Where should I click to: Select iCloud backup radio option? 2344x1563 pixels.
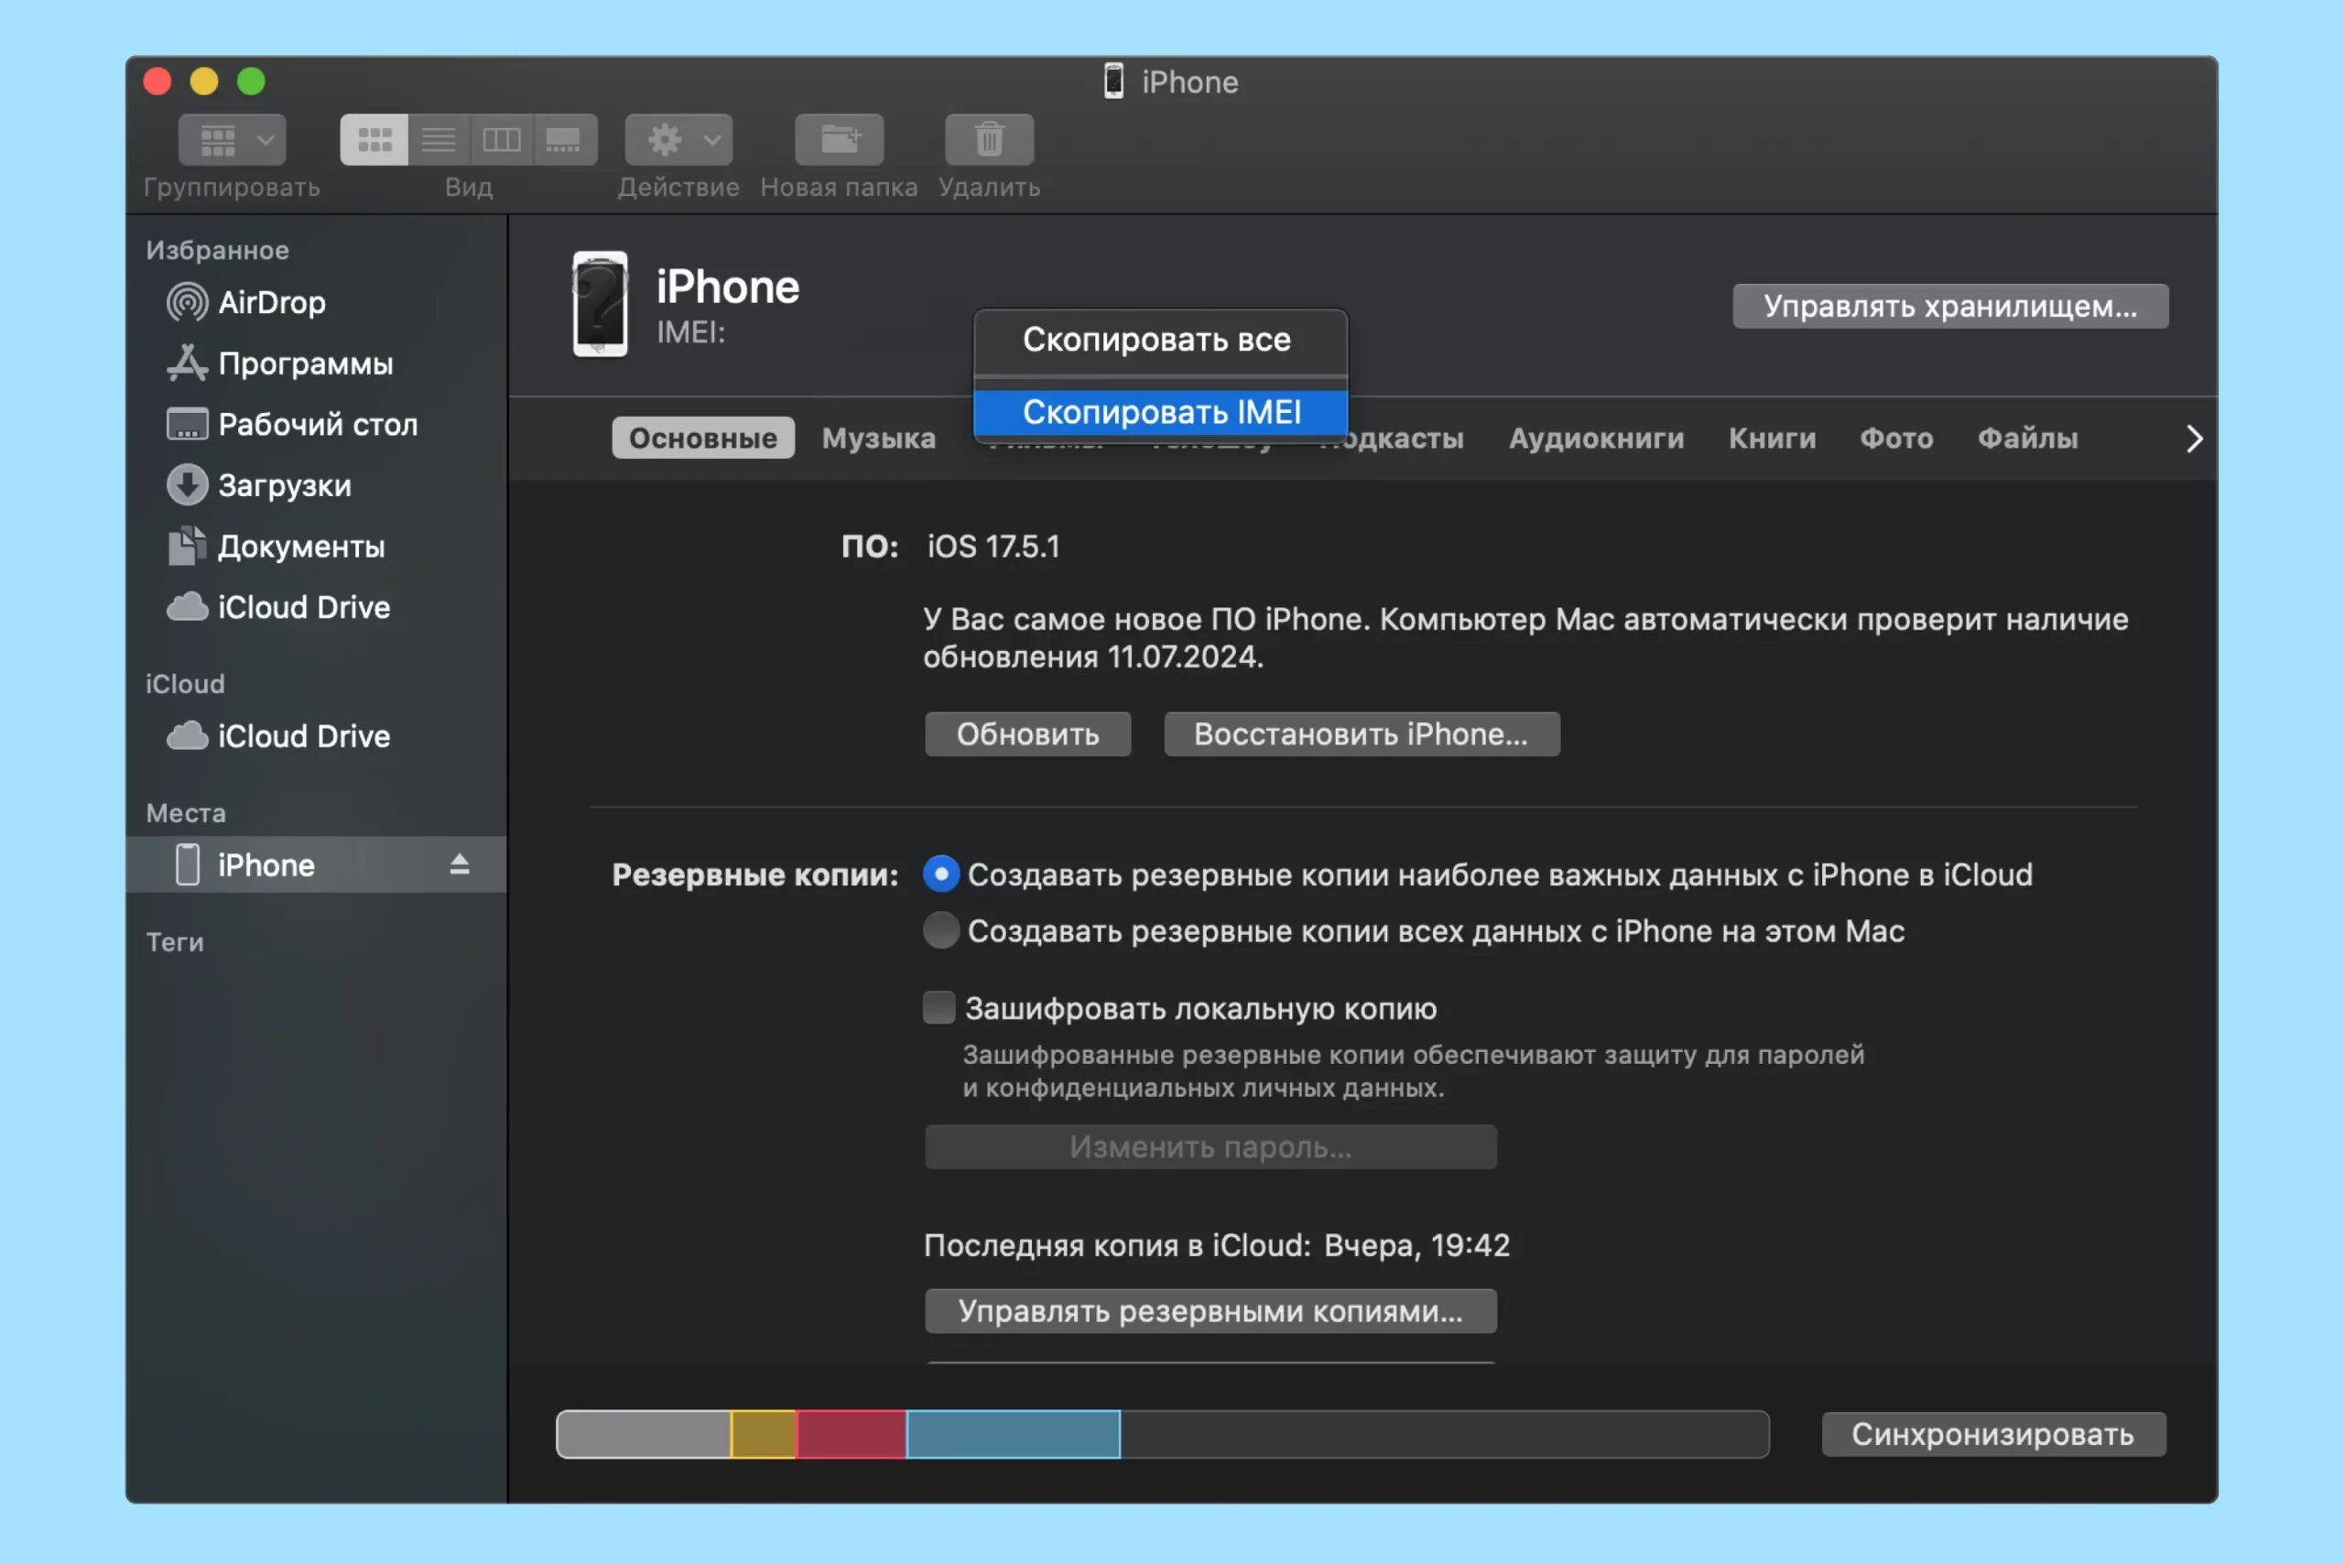coord(940,874)
